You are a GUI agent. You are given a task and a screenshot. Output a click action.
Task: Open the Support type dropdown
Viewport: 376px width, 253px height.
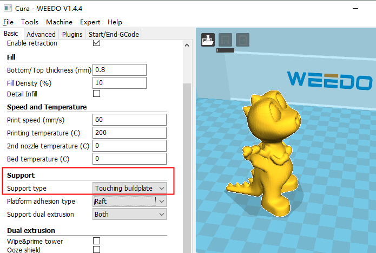129,188
